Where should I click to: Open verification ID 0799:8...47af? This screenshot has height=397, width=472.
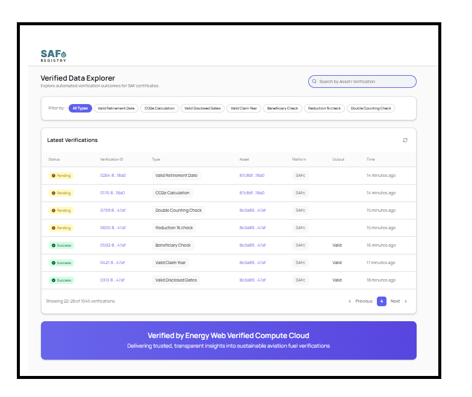click(x=113, y=211)
